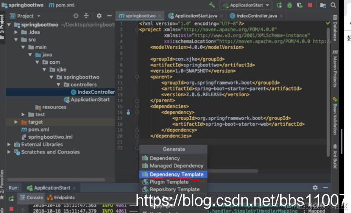Click the scroll-from-source target icon
The image size is (351, 213).
click(x=76, y=16)
